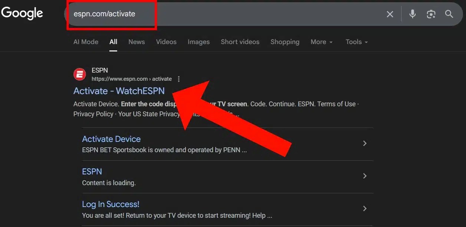Open the Activate - WatchESPN result
The height and width of the screenshot is (227, 466).
click(119, 91)
